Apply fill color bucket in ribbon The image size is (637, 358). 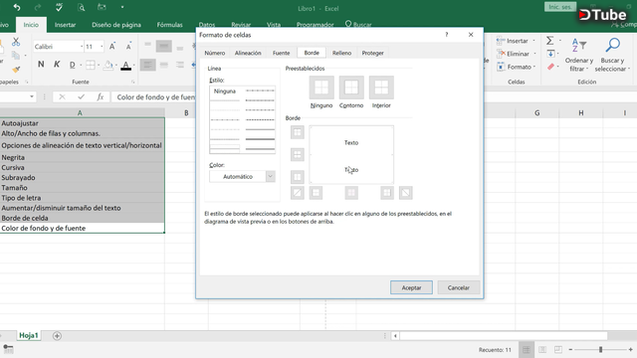point(108,65)
